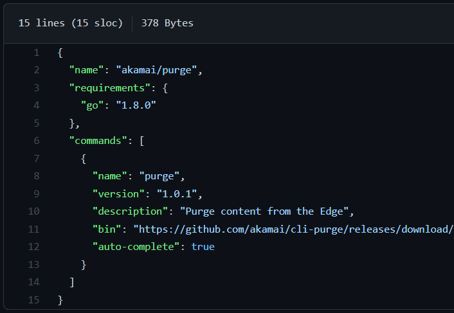Click the GitHub releases URL in bin
Image resolution: width=454 pixels, height=313 pixels.
293,229
